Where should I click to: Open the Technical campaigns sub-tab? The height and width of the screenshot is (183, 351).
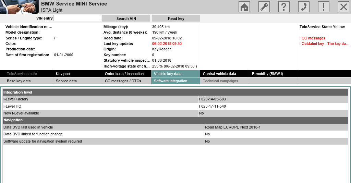point(224,81)
